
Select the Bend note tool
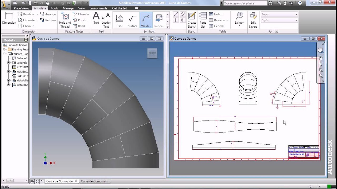coord(79,26)
